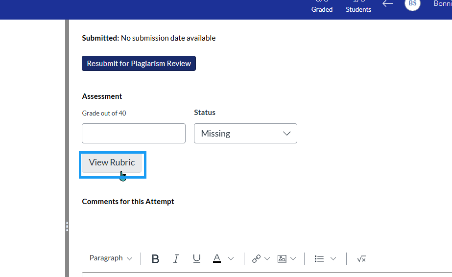Image resolution: width=452 pixels, height=277 pixels.
Task: Open the Paragraph style dropdown
Action: coord(111,258)
